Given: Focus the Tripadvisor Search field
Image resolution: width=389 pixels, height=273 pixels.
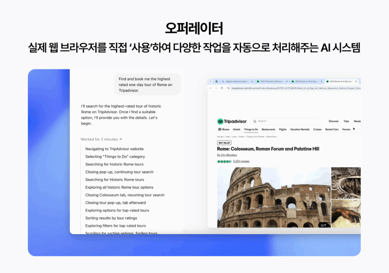Looking at the screenshot, I should pos(287,121).
